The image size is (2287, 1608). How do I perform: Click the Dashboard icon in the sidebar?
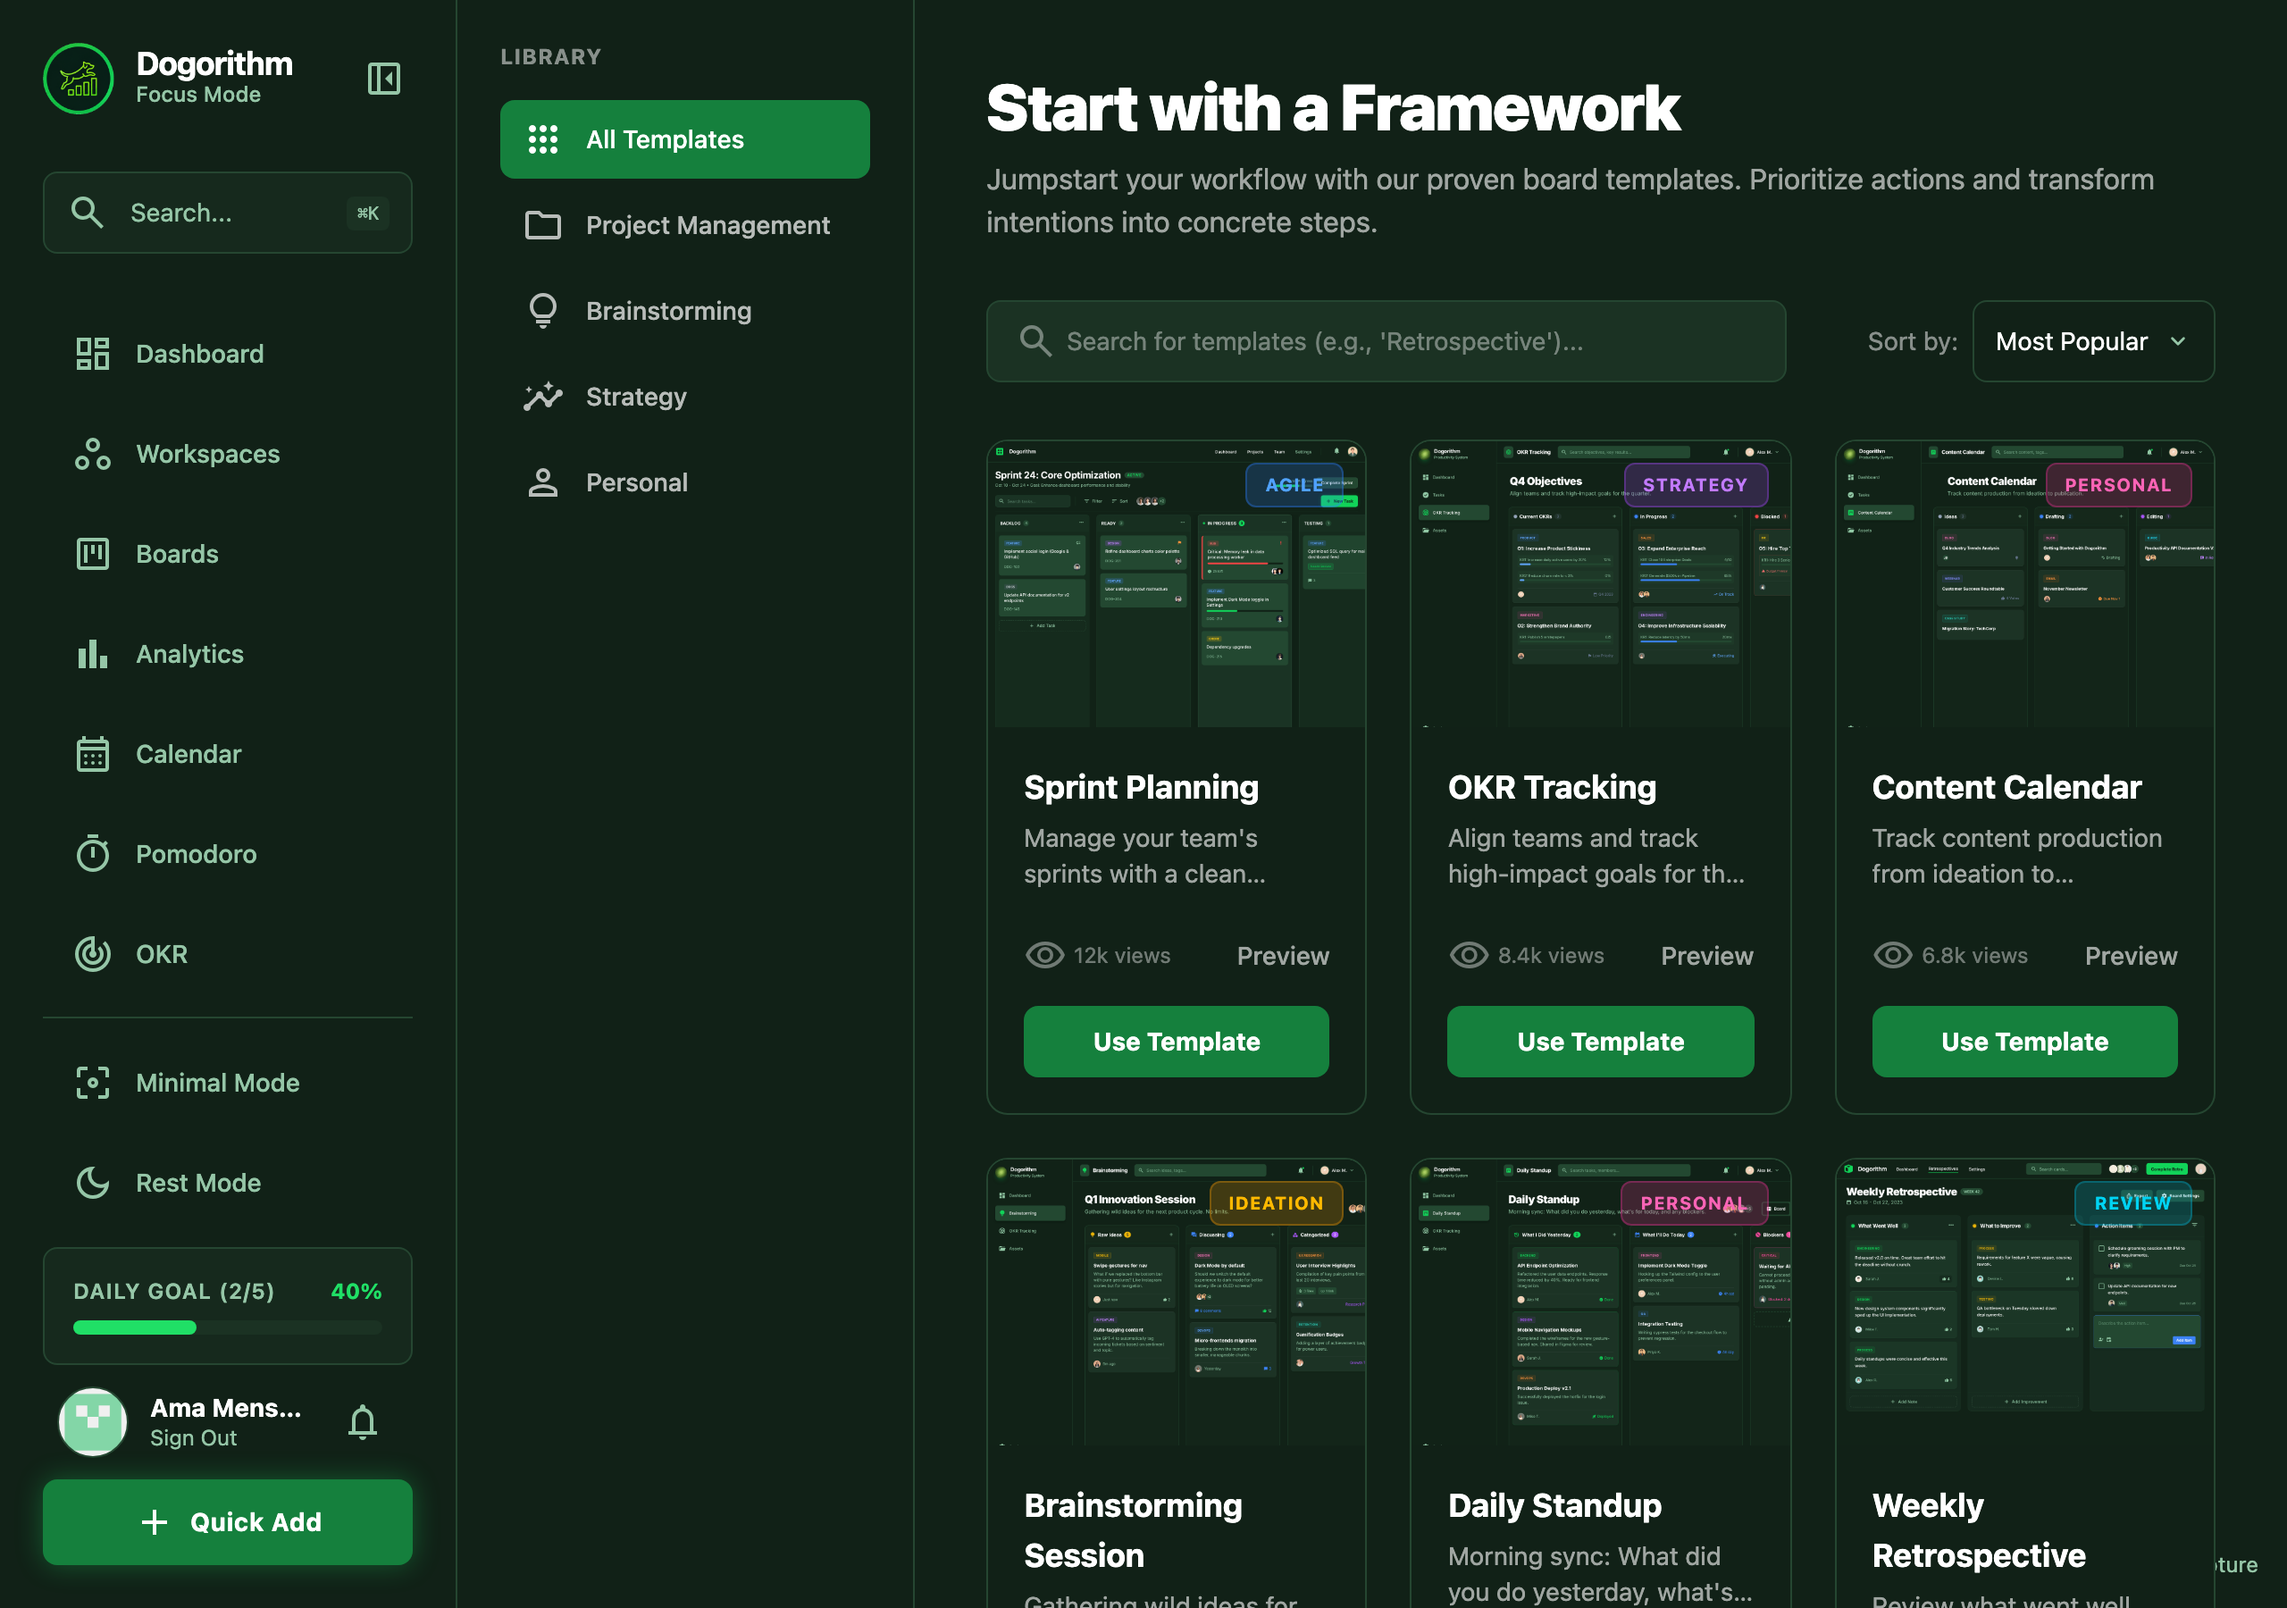coord(93,354)
